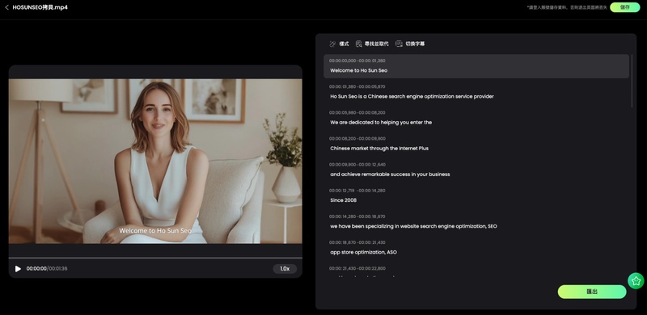Open 尋找並取代 find and replace
647x315 pixels.
coord(372,44)
